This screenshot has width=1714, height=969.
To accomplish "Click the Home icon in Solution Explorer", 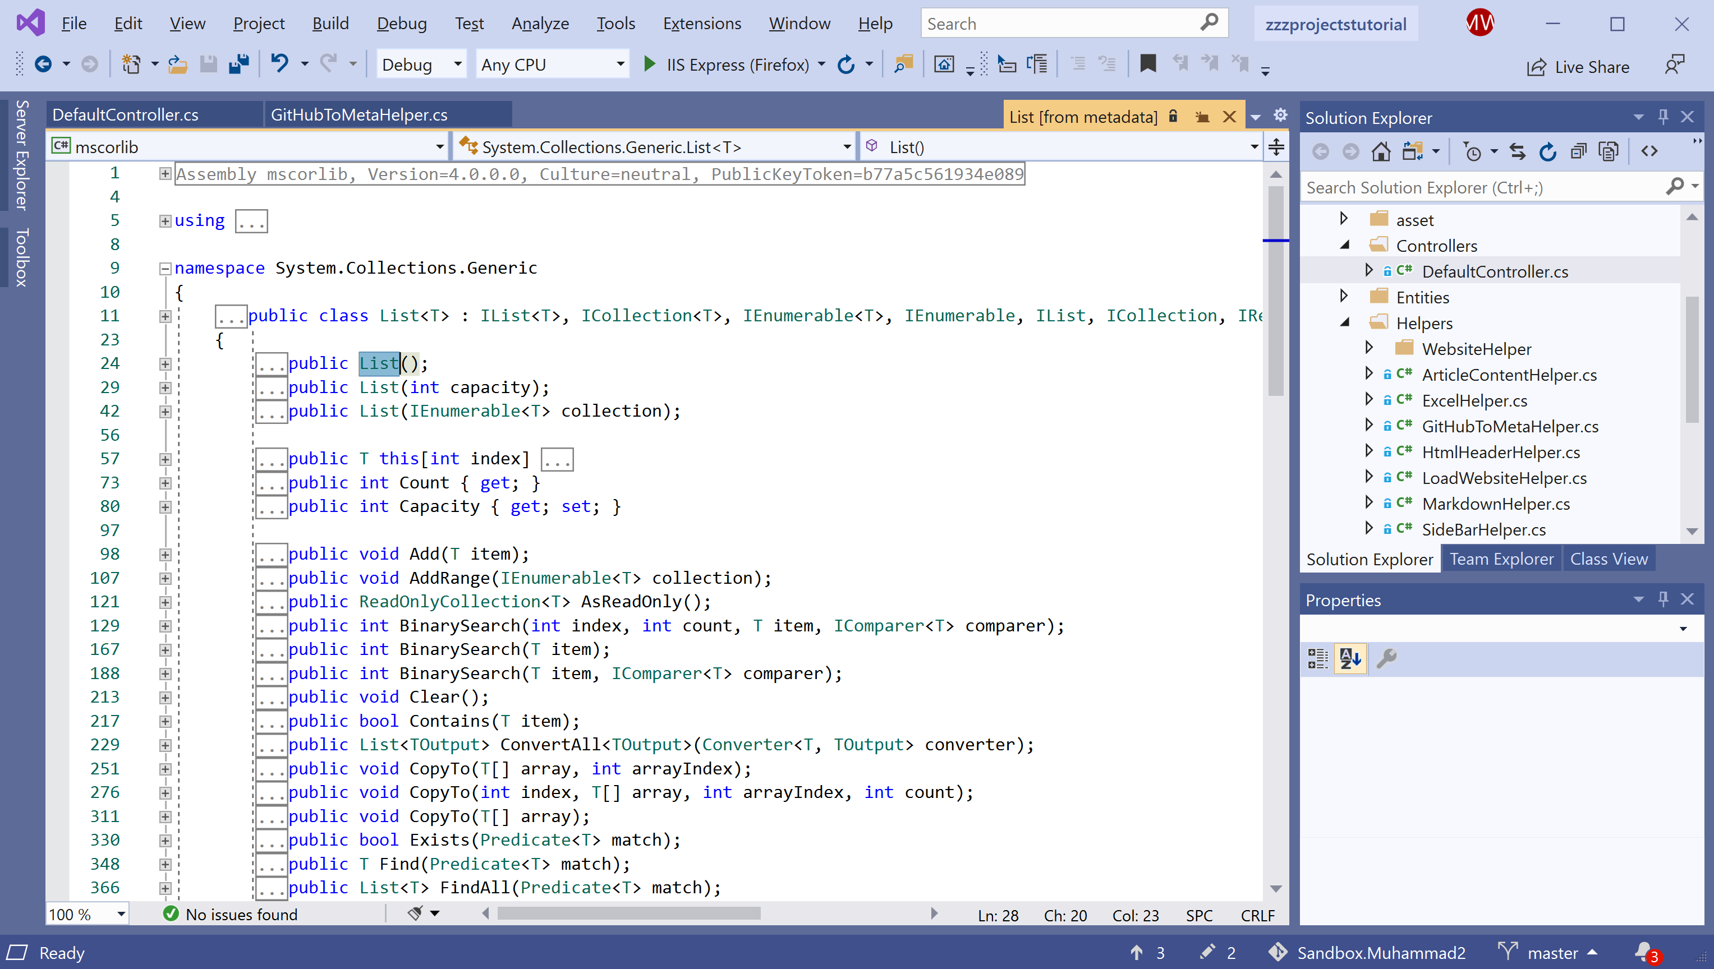I will [x=1381, y=152].
